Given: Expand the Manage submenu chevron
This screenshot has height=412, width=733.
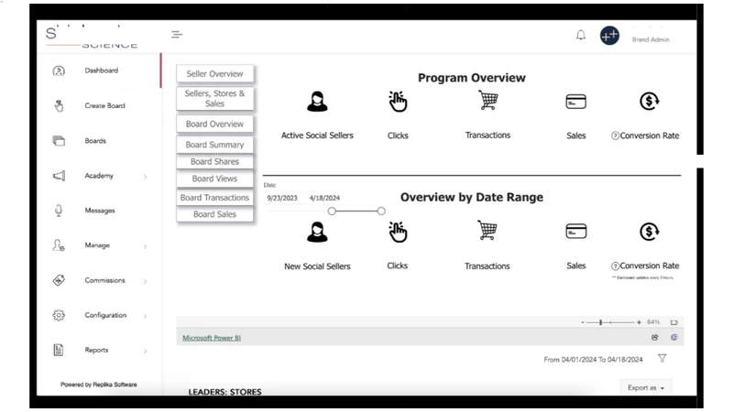Looking at the screenshot, I should (146, 246).
